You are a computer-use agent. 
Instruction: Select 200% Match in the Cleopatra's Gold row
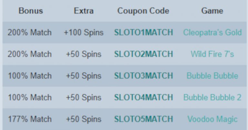30,32
